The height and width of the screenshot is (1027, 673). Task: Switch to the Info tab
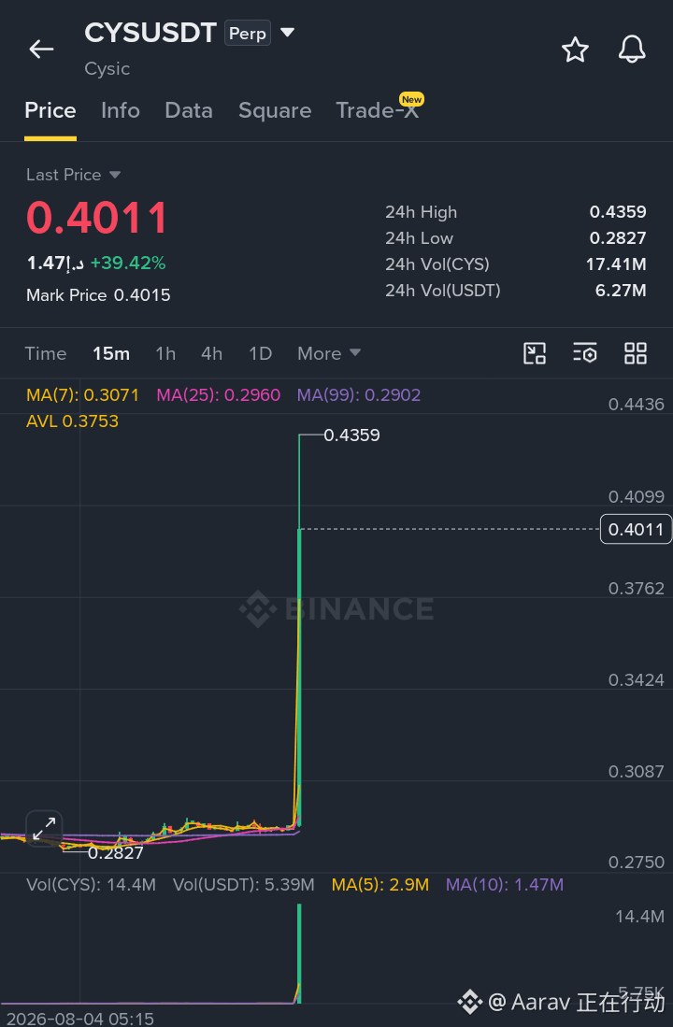click(121, 110)
